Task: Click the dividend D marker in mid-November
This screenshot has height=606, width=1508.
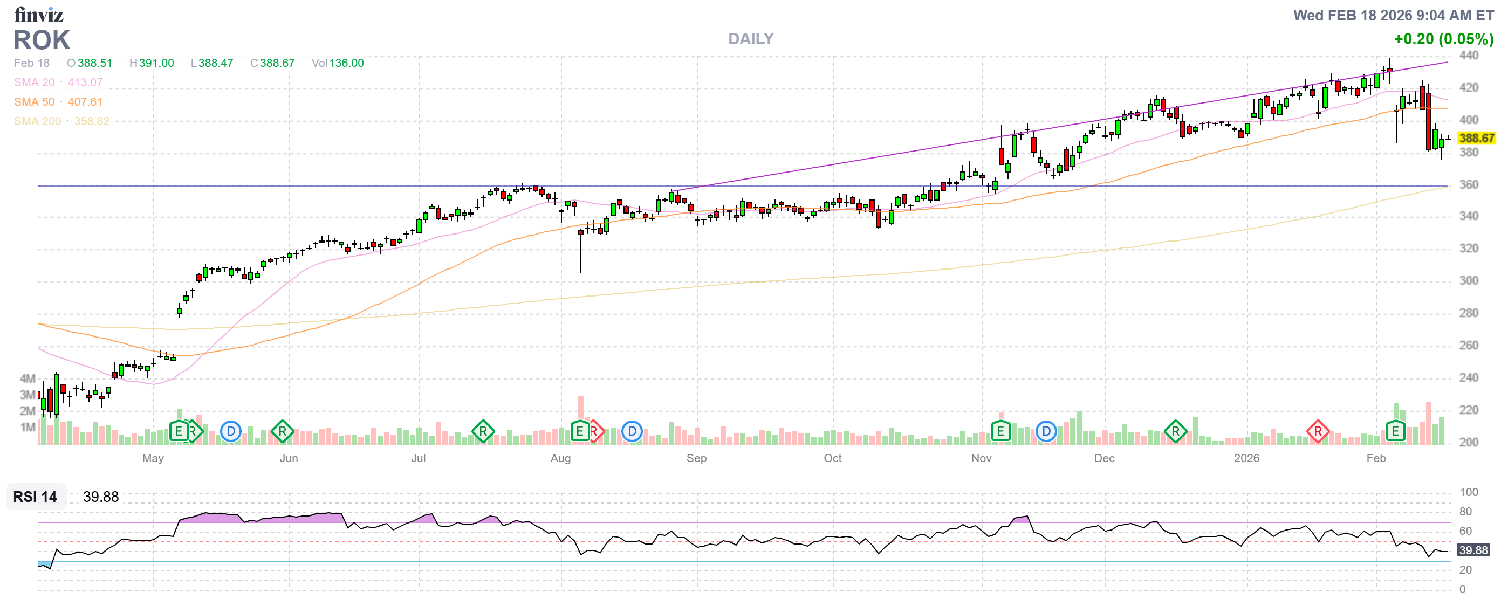Action: (x=1046, y=432)
